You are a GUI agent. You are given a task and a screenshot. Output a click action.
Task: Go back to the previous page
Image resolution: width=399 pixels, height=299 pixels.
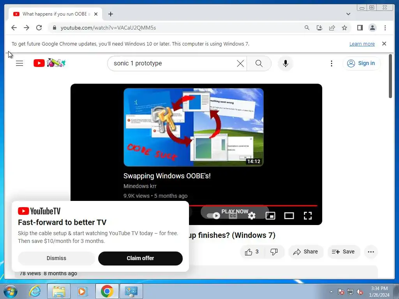[14, 28]
